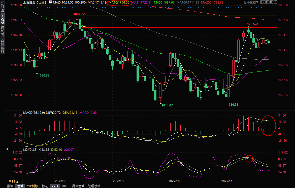Screen dimensions: 295x188
Task: Toggle the BOLL template button
Action: [65, 186]
